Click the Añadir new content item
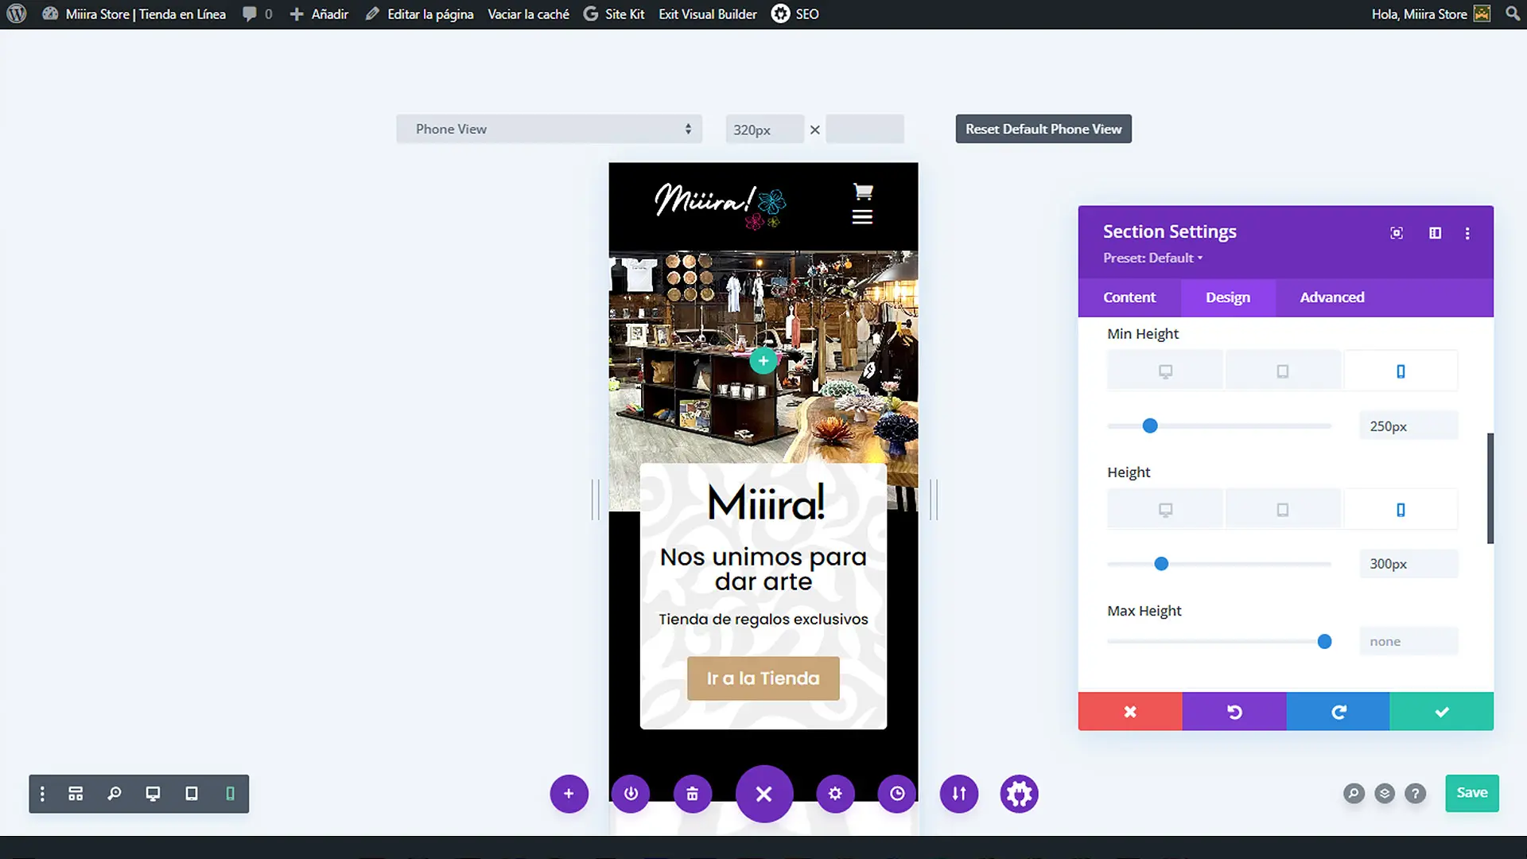The width and height of the screenshot is (1527, 859). pos(319,14)
